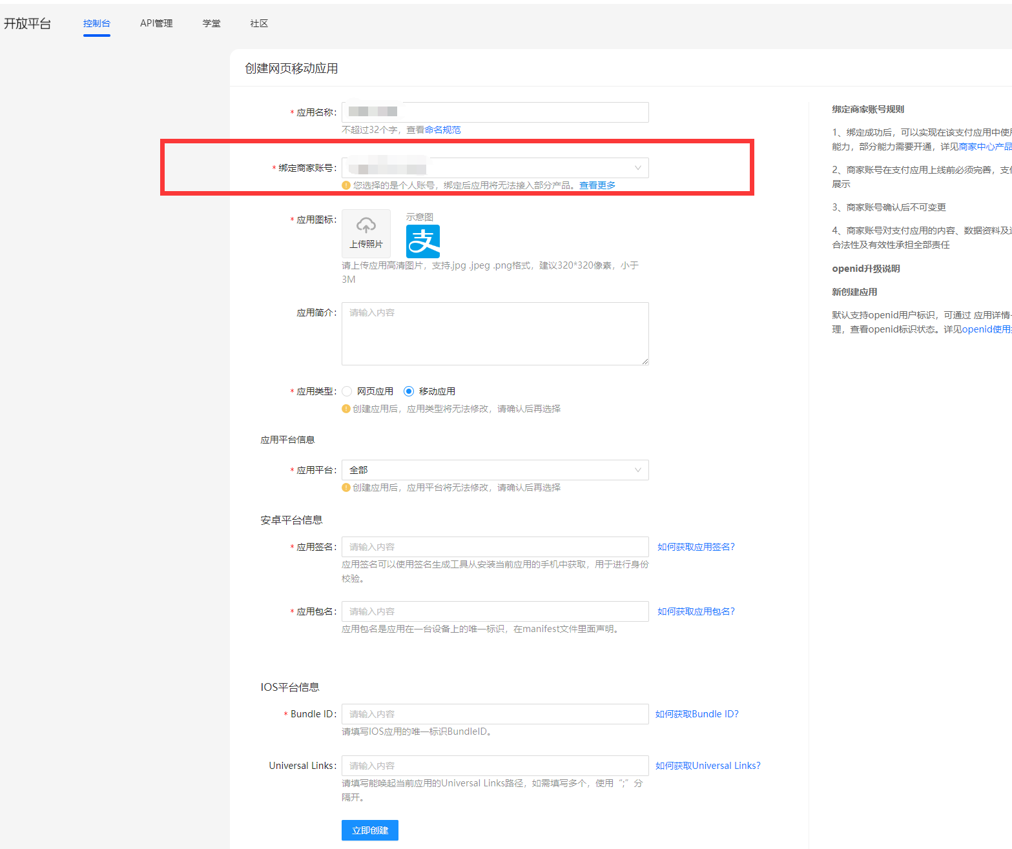Click the 应用签名 field label
The height and width of the screenshot is (849, 1012).
tap(316, 547)
